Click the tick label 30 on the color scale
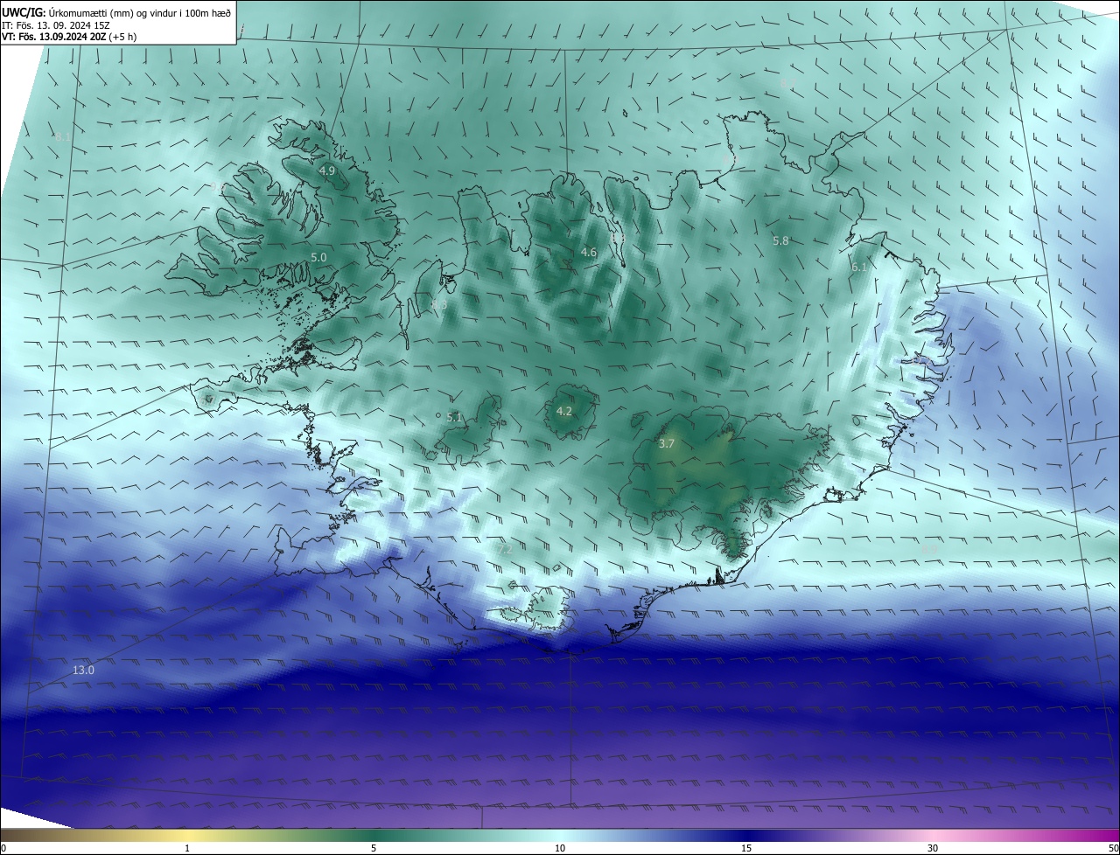This screenshot has width=1120, height=855. [x=933, y=848]
